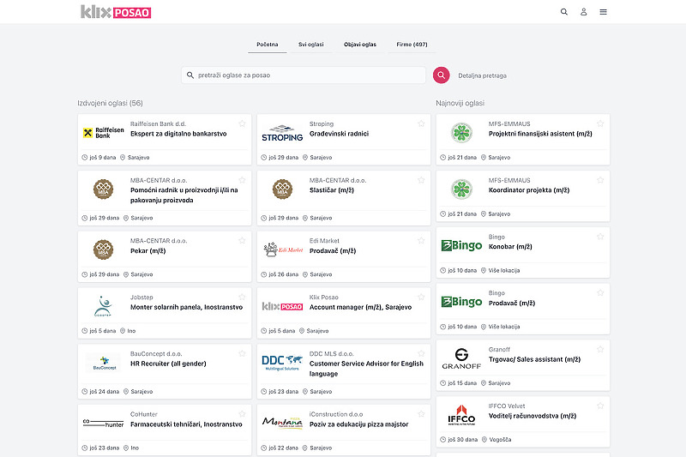This screenshot has width=686, height=457.
Task: Star the Voditelj računovodstva ad
Action: (600, 406)
